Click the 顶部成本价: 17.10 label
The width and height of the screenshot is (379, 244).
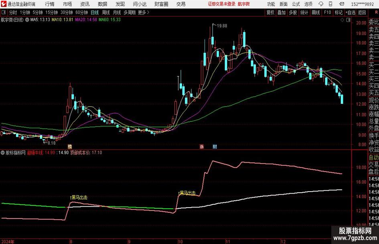(x=86, y=153)
